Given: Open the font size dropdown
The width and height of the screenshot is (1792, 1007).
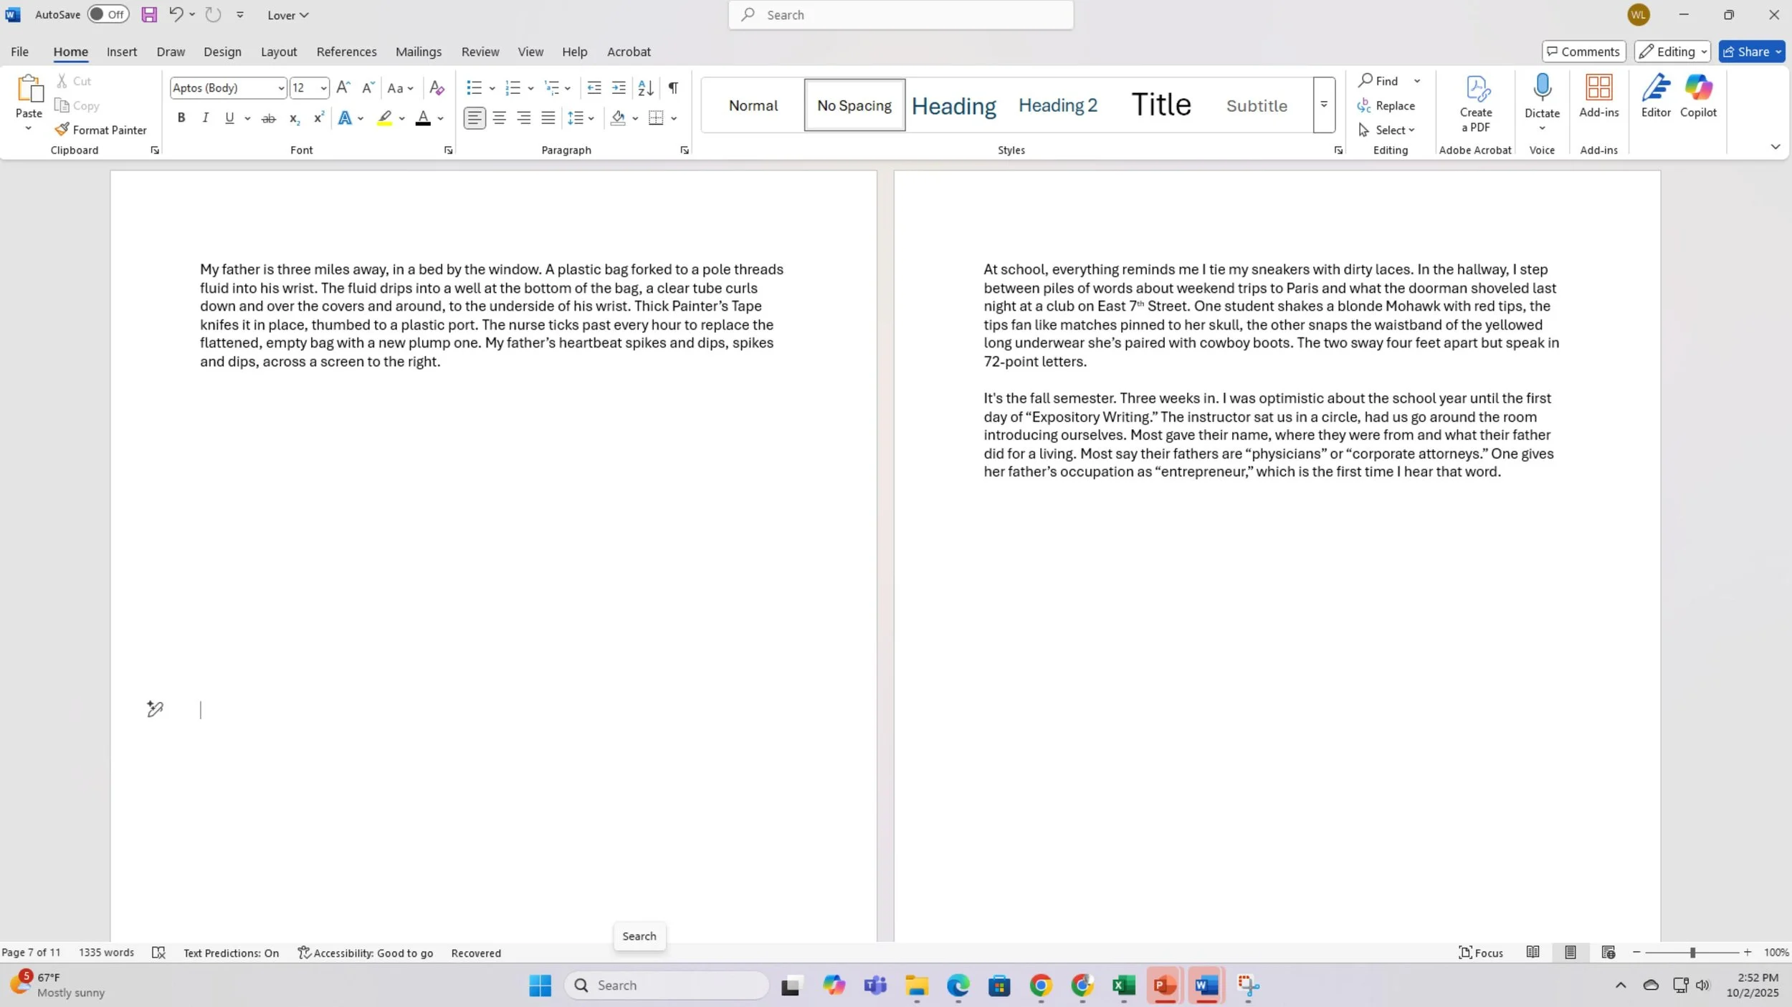Looking at the screenshot, I should [323, 88].
